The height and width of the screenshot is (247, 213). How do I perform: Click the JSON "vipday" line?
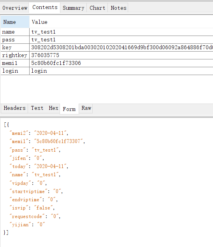tap(28, 183)
